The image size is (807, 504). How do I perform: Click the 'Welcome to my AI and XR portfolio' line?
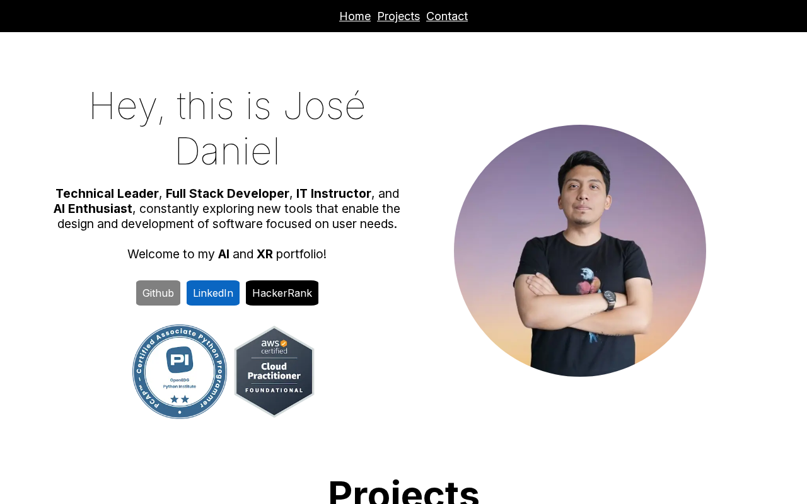pos(227,254)
